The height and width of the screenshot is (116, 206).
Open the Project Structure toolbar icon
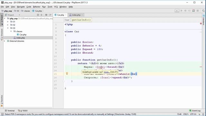coord(193,11)
